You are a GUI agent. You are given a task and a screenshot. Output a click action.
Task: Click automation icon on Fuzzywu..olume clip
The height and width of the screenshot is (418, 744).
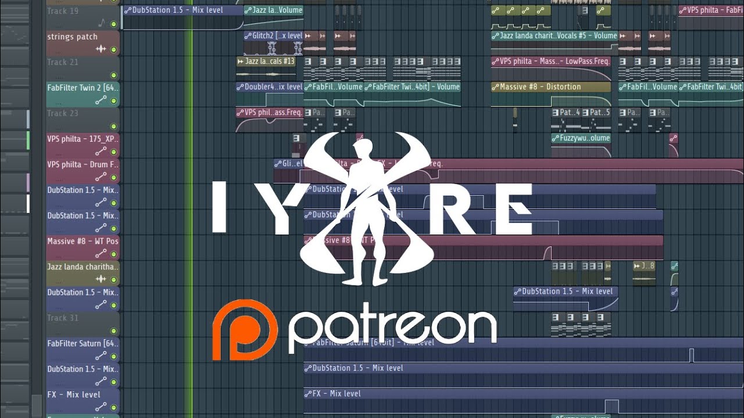[x=556, y=138]
